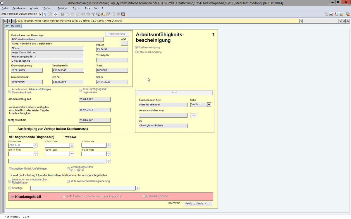Click the card reader icon in right toolbar
Screen dimensions: 351x219
click(x=331, y=14)
